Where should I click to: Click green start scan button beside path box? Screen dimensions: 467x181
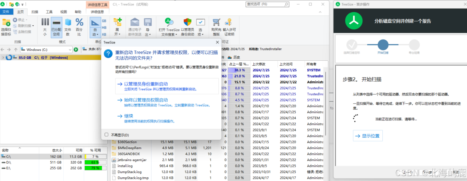point(76,50)
